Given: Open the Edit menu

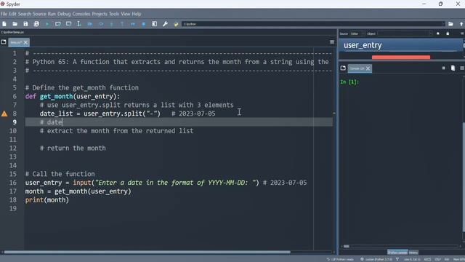Looking at the screenshot, I should (x=12, y=14).
